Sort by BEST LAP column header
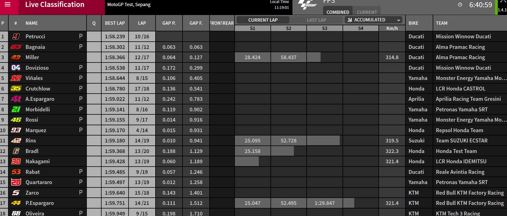The height and width of the screenshot is (216, 507). (x=115, y=23)
